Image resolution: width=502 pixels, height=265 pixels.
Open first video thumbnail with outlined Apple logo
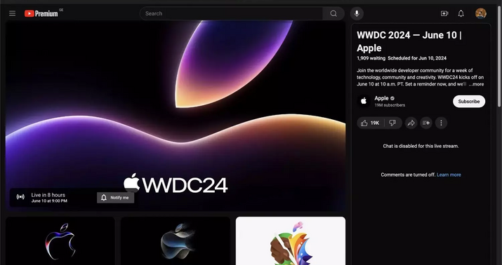coord(60,241)
